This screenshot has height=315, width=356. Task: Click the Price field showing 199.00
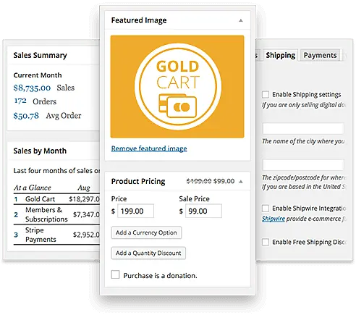(135, 211)
